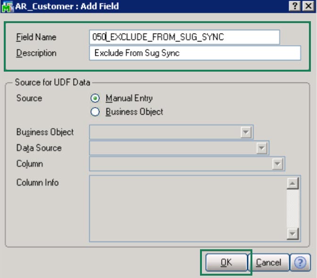Click the Field Name label

(x=36, y=37)
